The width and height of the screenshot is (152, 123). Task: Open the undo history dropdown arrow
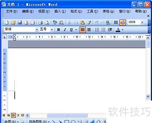(x=102, y=22)
